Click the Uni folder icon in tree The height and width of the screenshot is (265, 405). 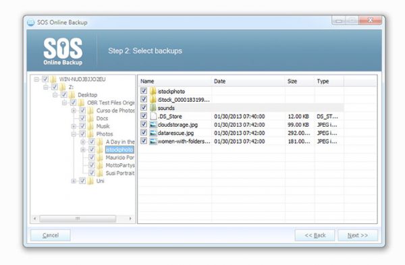(x=90, y=181)
